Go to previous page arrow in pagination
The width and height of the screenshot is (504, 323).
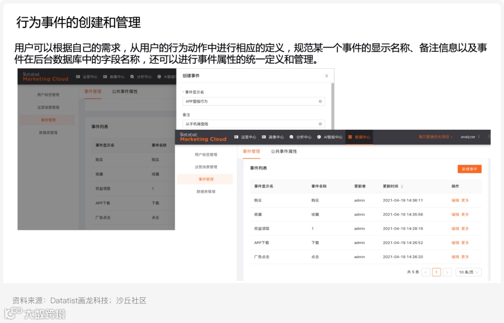(x=426, y=272)
